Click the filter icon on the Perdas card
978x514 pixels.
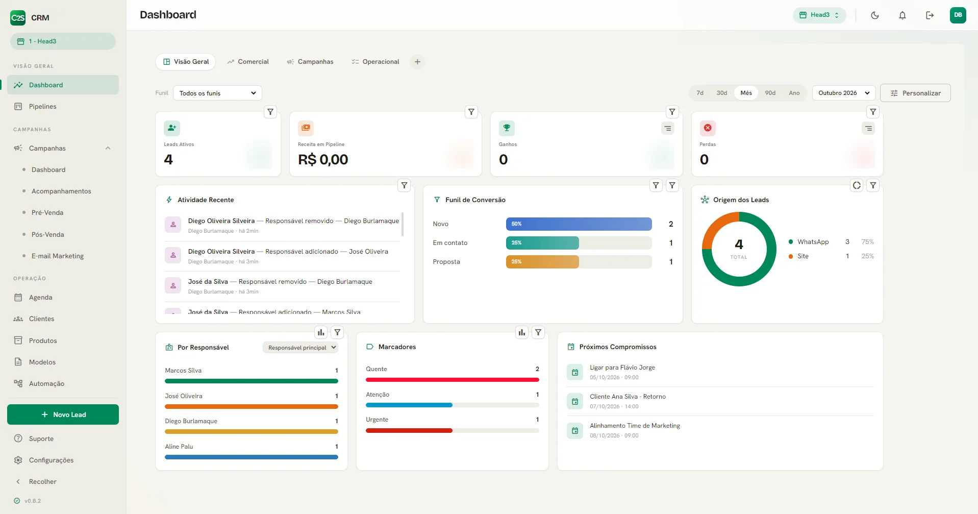coord(873,112)
